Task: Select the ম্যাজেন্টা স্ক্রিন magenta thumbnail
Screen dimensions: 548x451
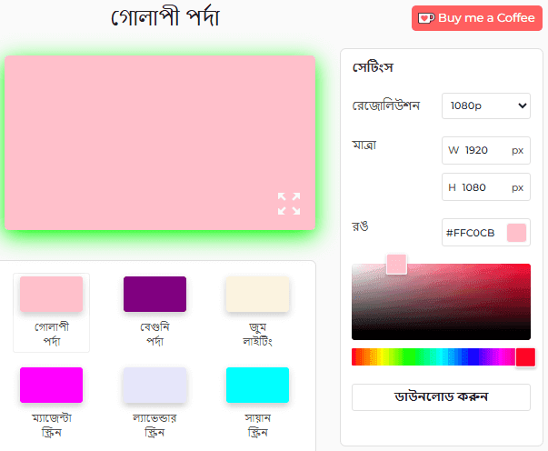Action: (x=52, y=385)
